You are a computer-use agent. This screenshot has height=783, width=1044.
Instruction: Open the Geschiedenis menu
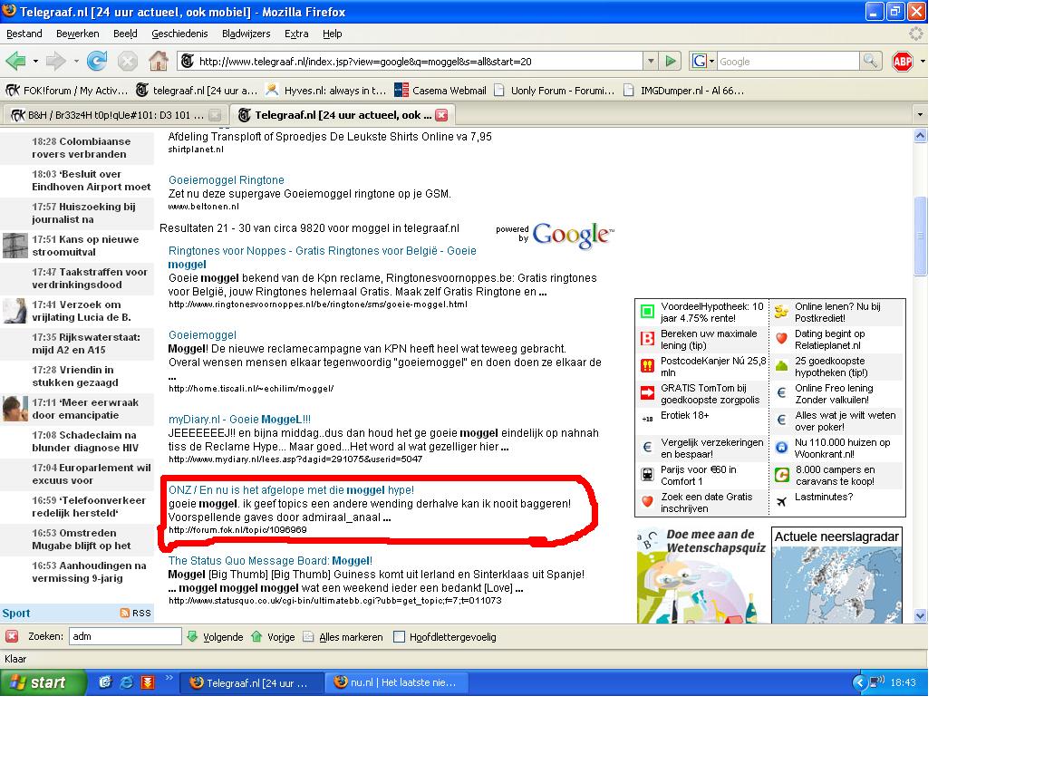tap(179, 34)
